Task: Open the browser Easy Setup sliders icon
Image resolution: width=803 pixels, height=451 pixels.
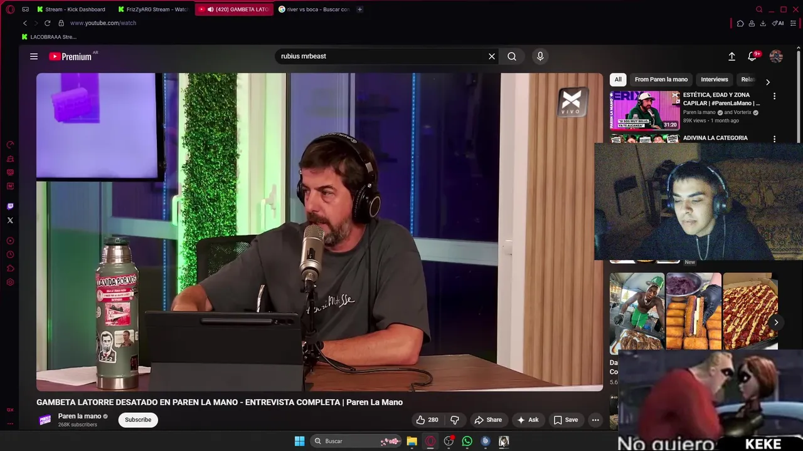Action: (793, 23)
